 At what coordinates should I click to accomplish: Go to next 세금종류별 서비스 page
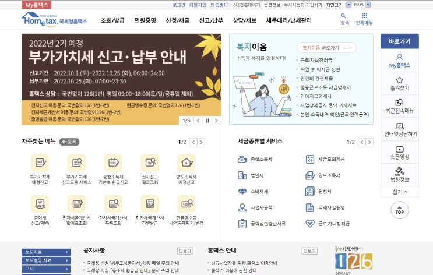[x=369, y=142]
